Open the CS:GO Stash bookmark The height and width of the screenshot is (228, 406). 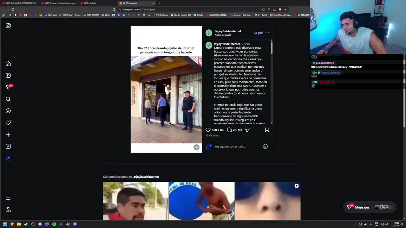tap(70, 15)
